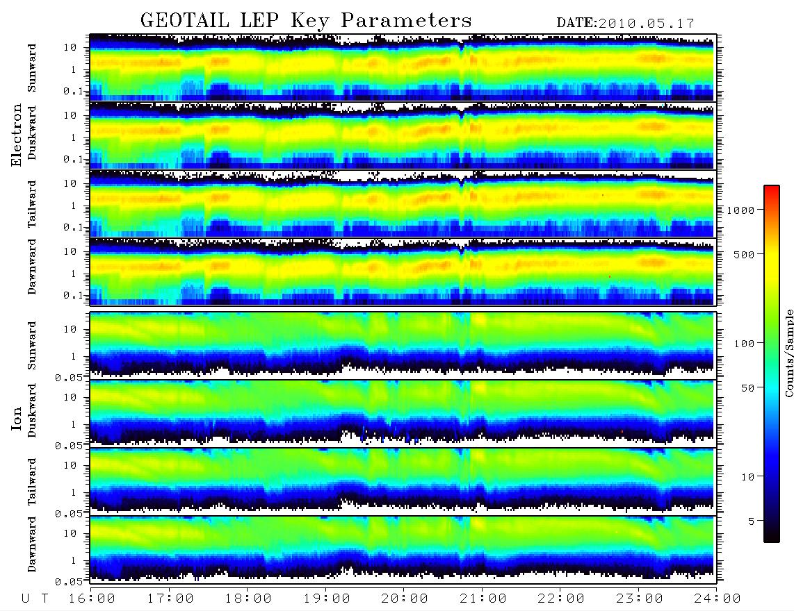
Task: Select the Ion 'Duskward' panel label
Action: coord(32,411)
